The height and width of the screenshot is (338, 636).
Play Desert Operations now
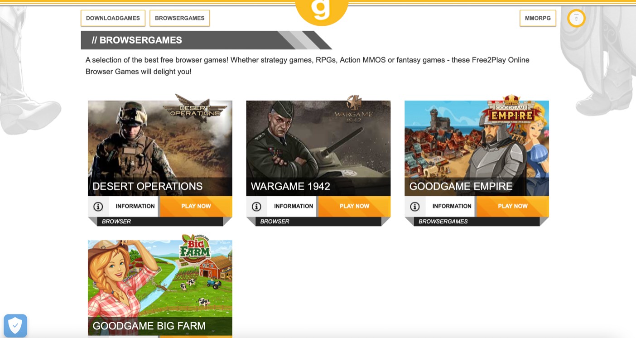pos(196,206)
